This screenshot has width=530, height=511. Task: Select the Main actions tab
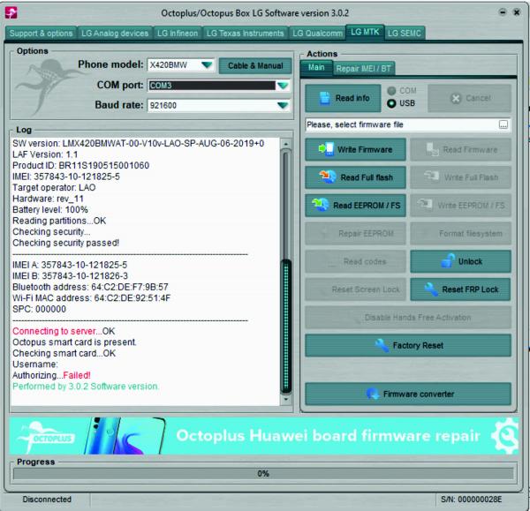[316, 68]
